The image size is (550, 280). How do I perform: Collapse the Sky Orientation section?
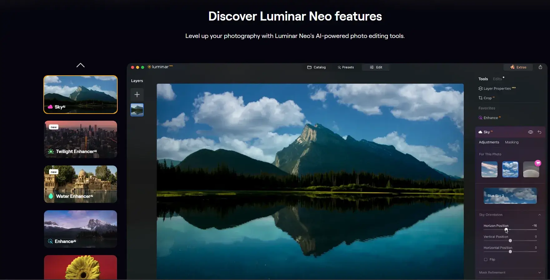pyautogui.click(x=539, y=215)
